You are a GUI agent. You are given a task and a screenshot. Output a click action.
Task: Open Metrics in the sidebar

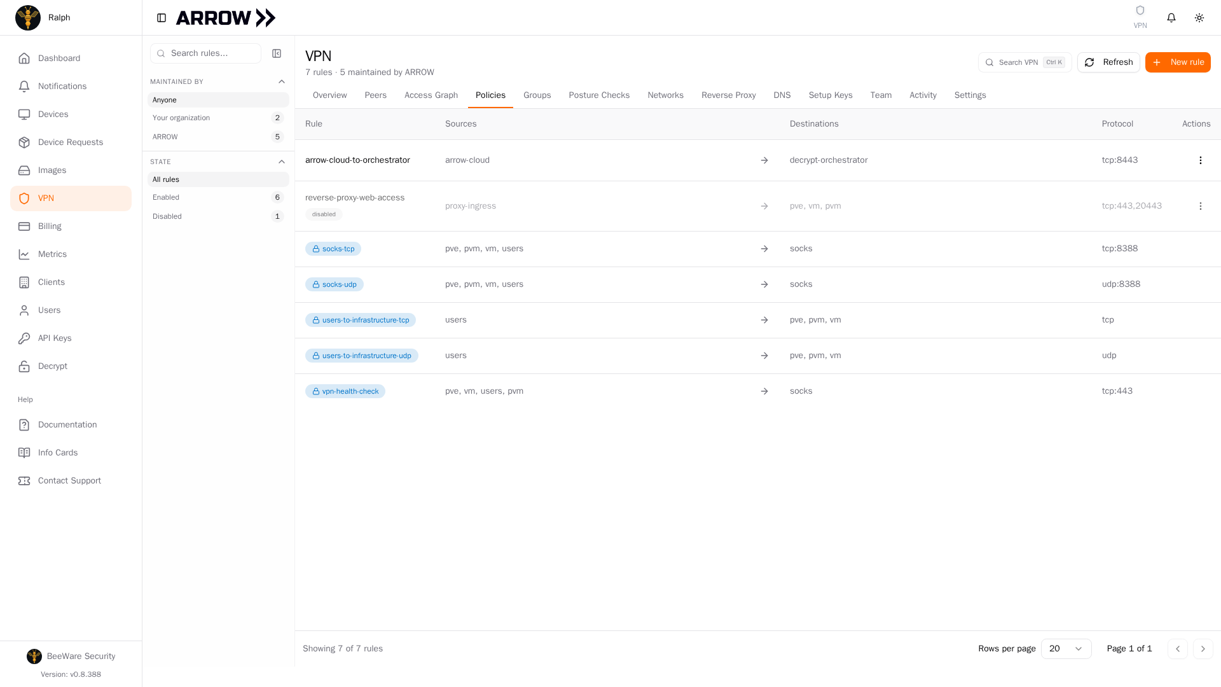coord(71,254)
